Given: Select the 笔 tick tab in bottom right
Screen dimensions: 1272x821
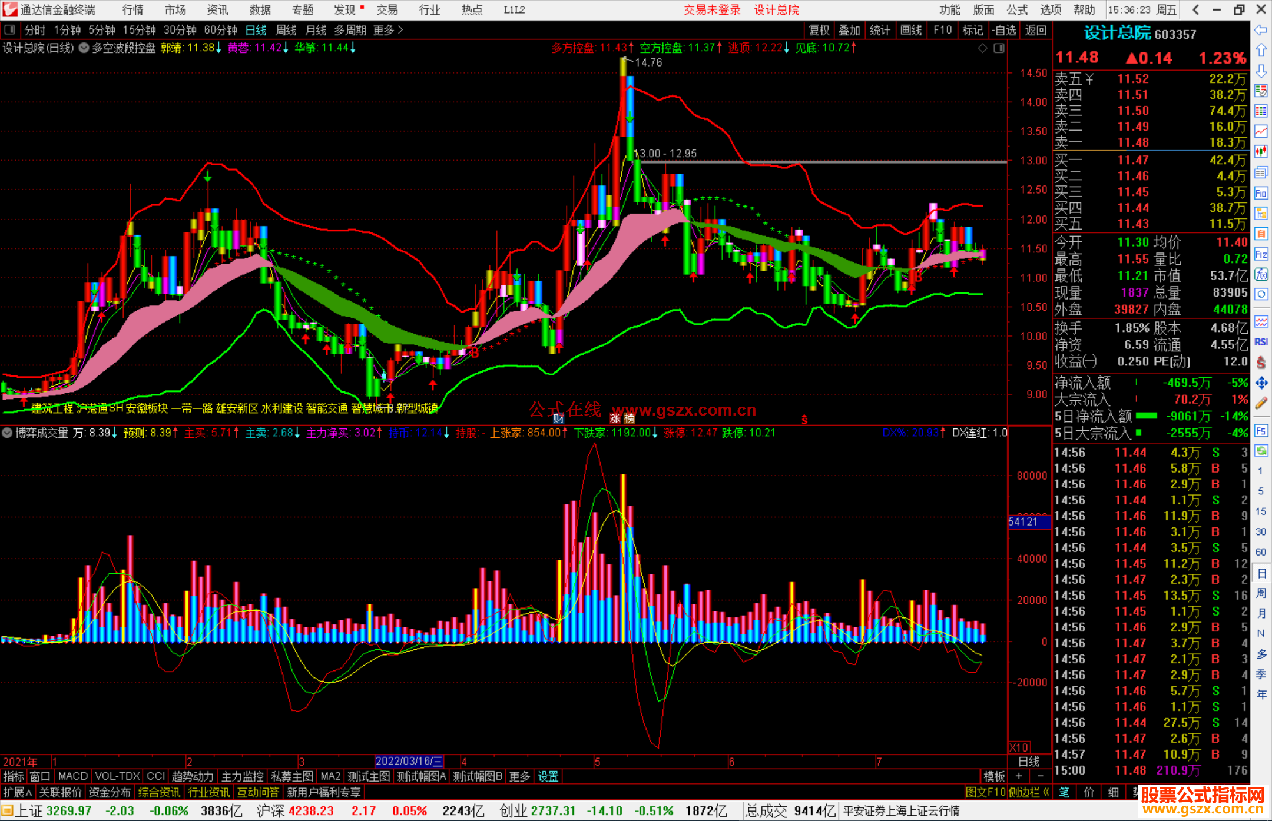Looking at the screenshot, I should 1064,792.
